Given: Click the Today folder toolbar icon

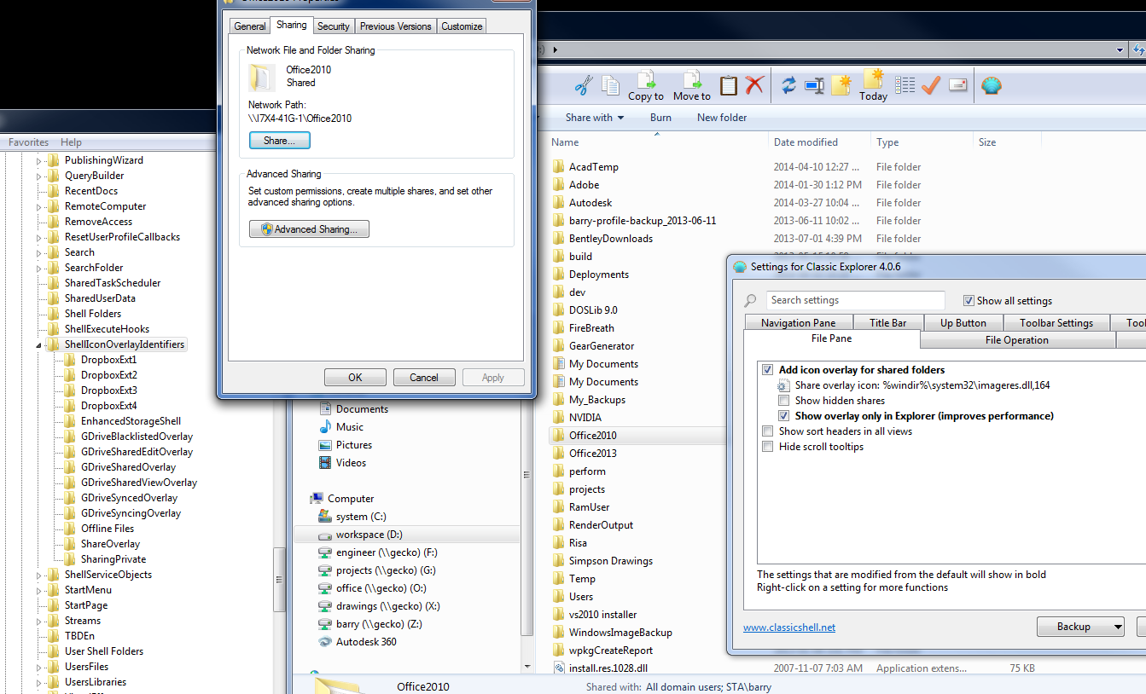Looking at the screenshot, I should coord(873,85).
